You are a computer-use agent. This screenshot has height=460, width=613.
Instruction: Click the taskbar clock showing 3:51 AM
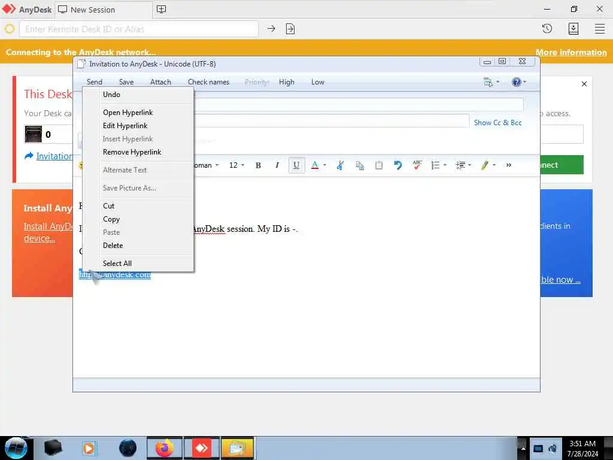coord(582,448)
